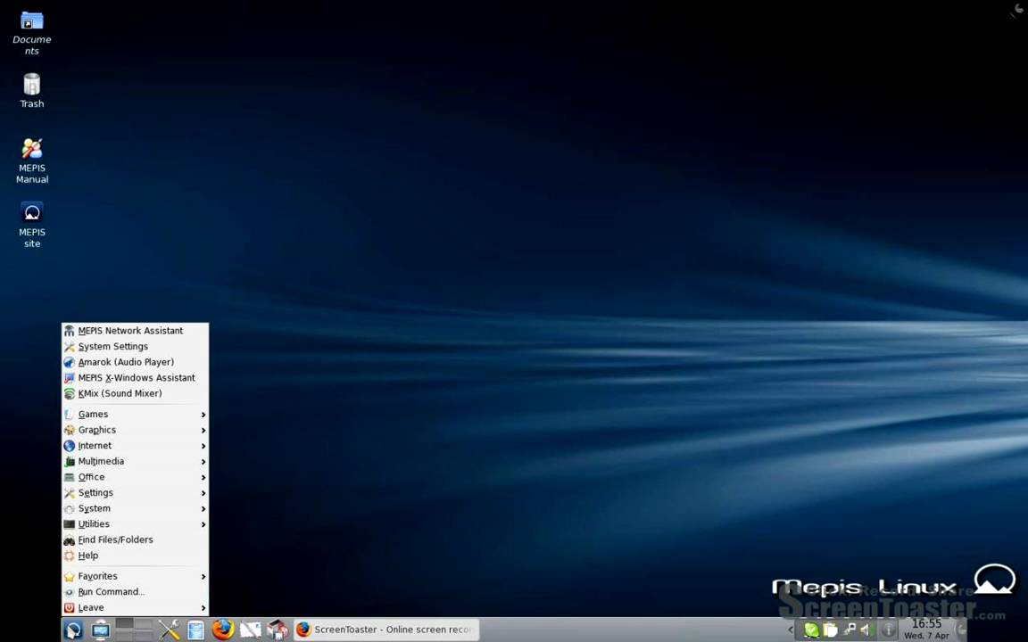
Task: Expand the Settings submenu
Action: [135, 493]
